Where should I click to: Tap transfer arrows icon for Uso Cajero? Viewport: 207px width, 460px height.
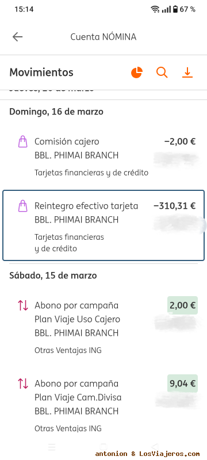[x=23, y=305]
